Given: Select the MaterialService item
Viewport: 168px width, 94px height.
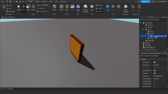Looking at the screenshot, I should 150,47.
